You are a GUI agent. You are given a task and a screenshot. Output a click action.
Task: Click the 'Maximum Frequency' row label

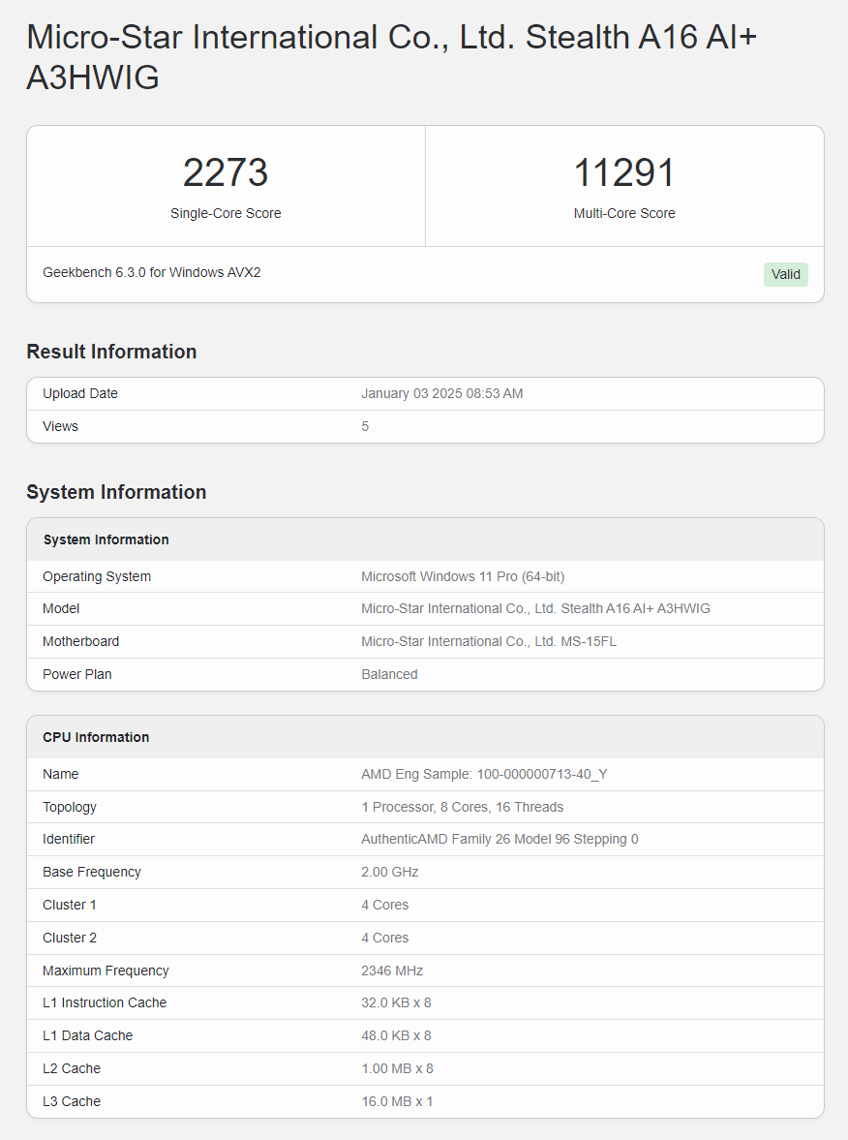[x=106, y=971]
